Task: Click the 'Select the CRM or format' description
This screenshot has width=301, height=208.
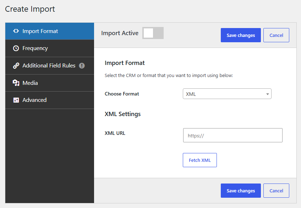Action: 169,75
